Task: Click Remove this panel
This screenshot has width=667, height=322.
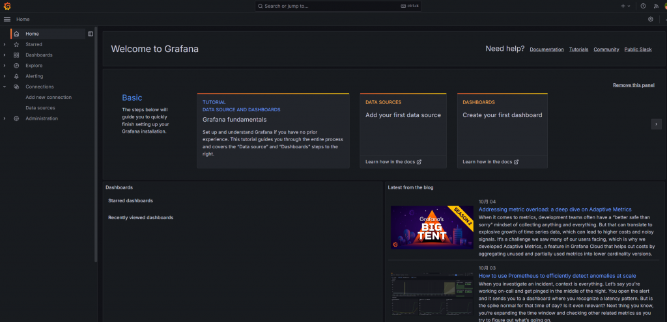Action: click(x=633, y=85)
